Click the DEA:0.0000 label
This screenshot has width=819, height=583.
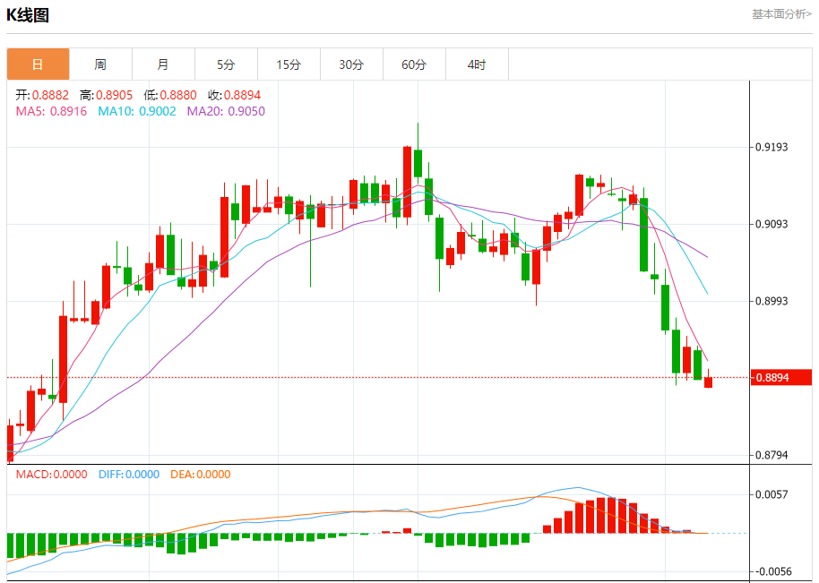201,475
